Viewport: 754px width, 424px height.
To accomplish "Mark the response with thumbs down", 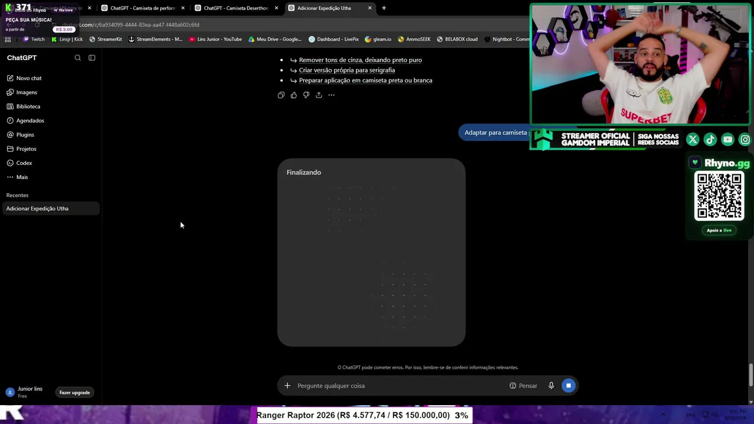I will [306, 95].
